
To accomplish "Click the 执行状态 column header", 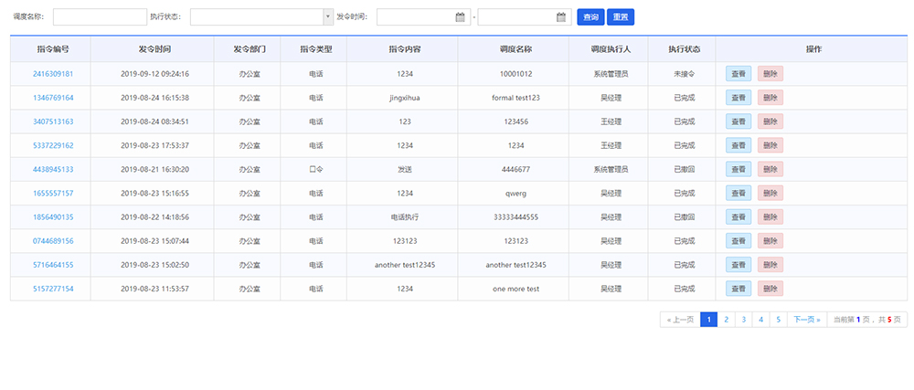I will (684, 48).
